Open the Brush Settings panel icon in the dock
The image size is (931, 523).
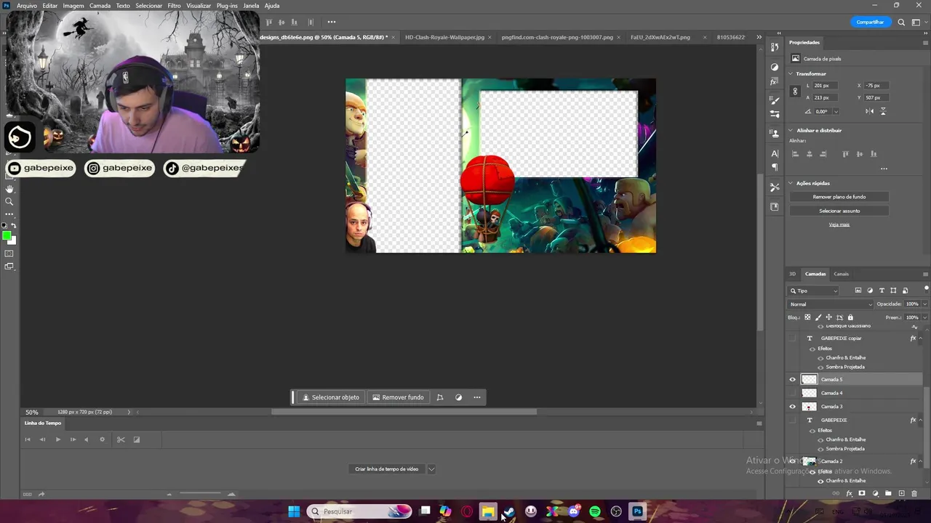(x=775, y=115)
